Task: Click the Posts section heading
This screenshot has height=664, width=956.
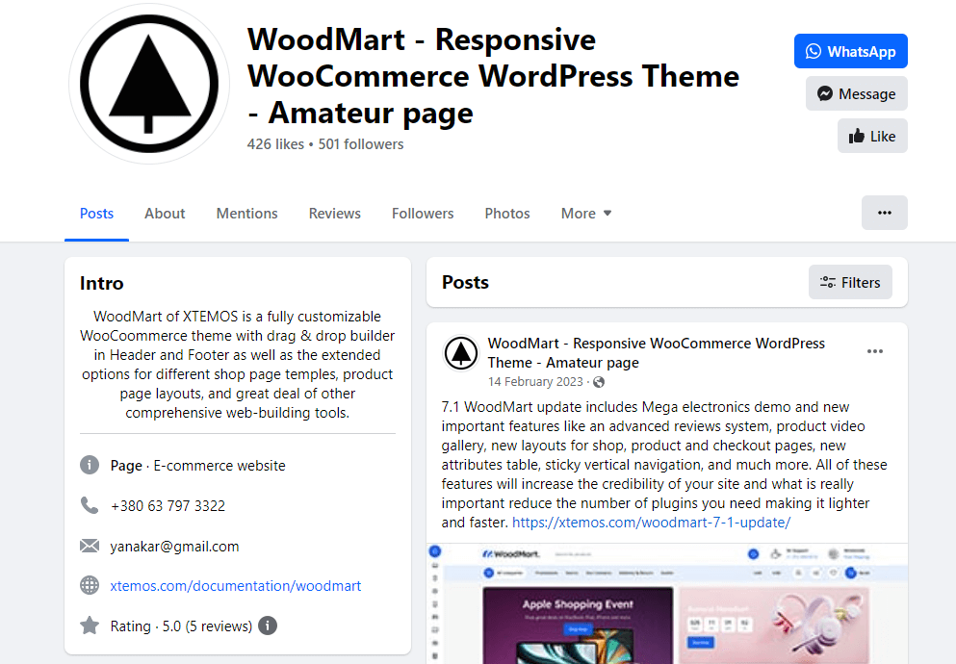Action: [465, 282]
